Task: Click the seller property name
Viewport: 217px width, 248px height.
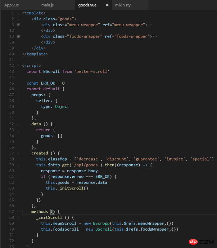Action: [43, 101]
